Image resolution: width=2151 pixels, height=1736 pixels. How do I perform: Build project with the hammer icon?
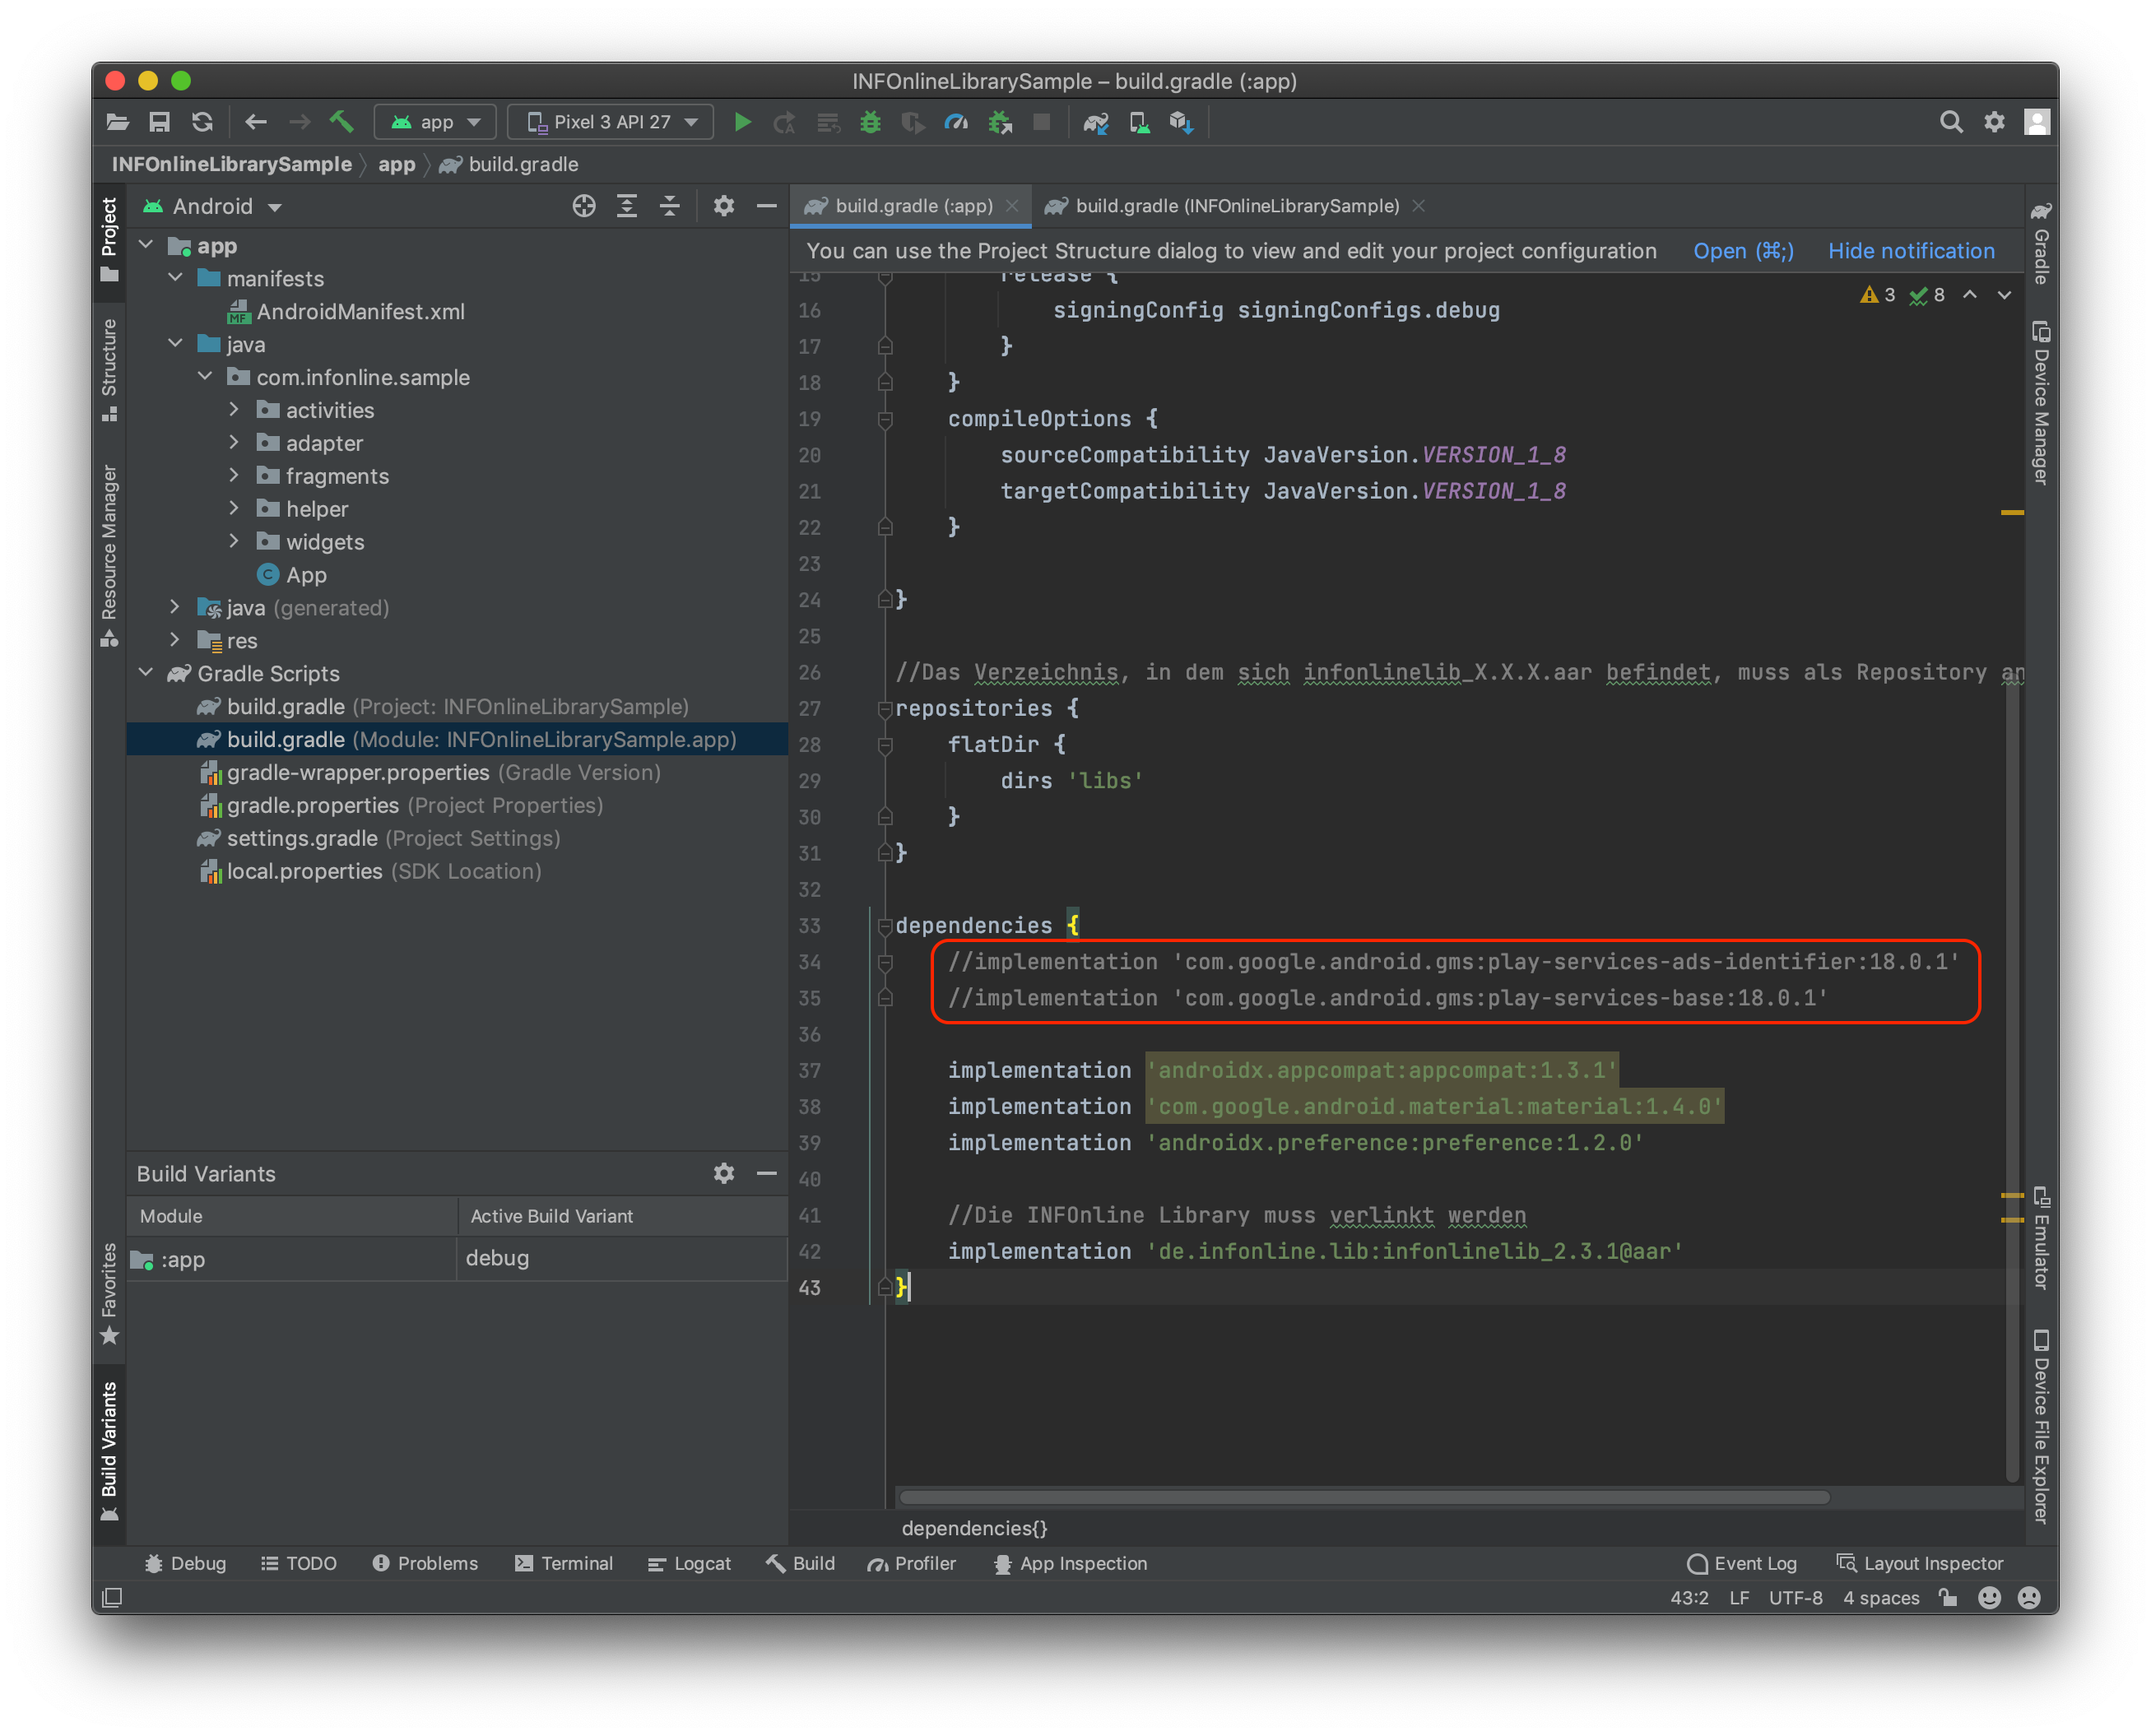[x=341, y=122]
